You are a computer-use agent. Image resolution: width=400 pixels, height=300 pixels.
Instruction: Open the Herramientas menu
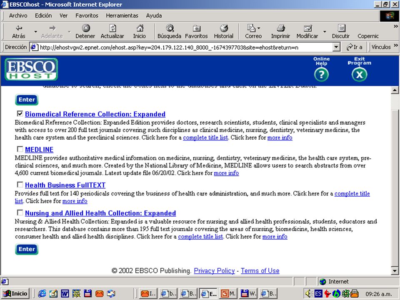pos(122,15)
